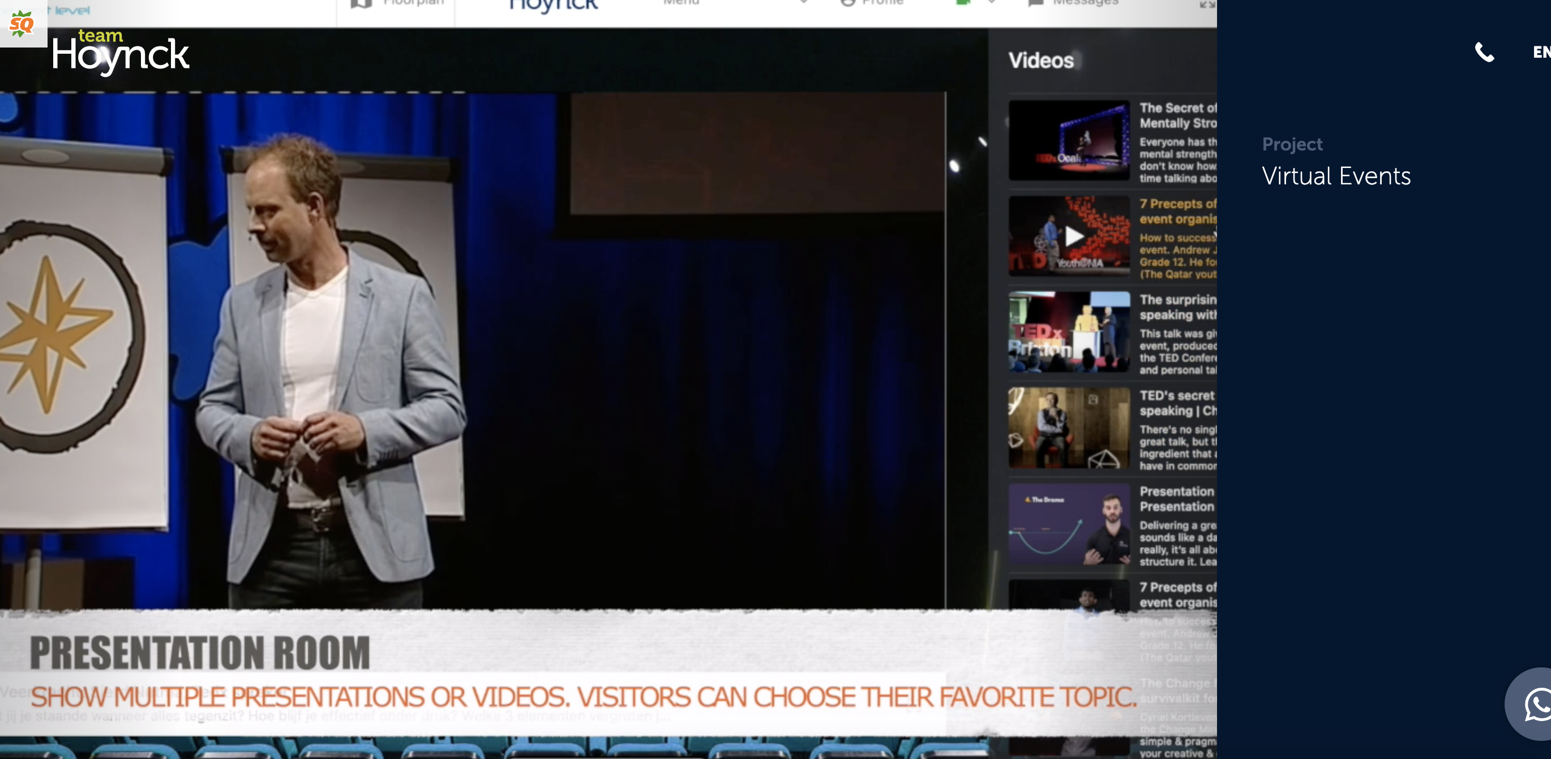The image size is (1551, 759).
Task: Click the Videos panel heading
Action: coord(1041,61)
